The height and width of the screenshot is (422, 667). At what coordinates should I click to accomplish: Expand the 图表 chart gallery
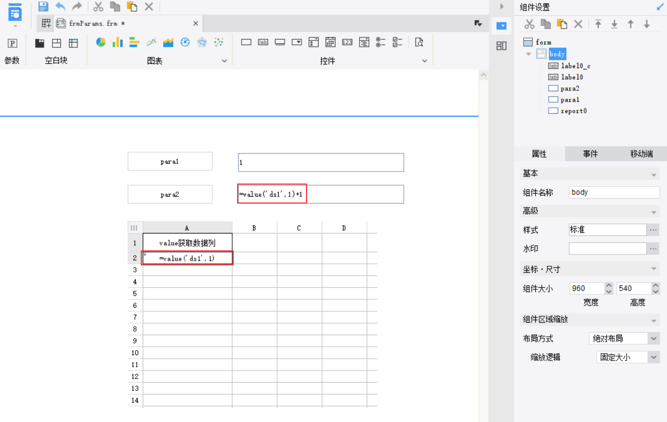pyautogui.click(x=224, y=61)
